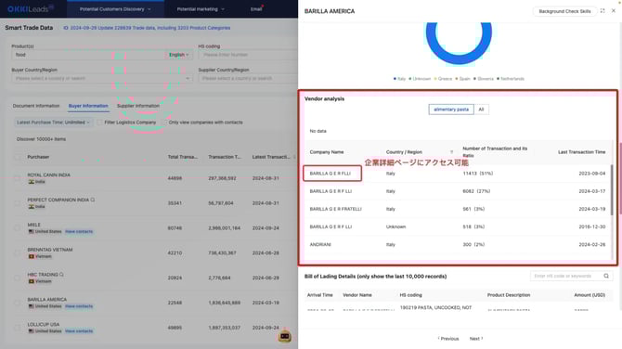
Task: Select the BRENNTAG VIETNAM row checkbox
Action: pos(17,253)
